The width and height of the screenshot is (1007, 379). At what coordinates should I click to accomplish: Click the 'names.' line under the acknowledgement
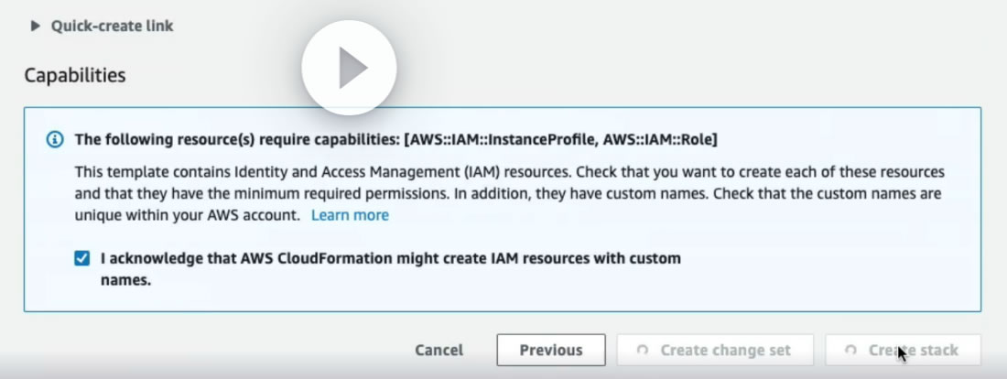tap(125, 281)
